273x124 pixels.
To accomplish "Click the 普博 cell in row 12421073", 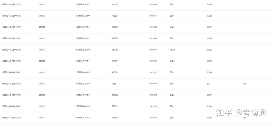I will pyautogui.click(x=172, y=84).
